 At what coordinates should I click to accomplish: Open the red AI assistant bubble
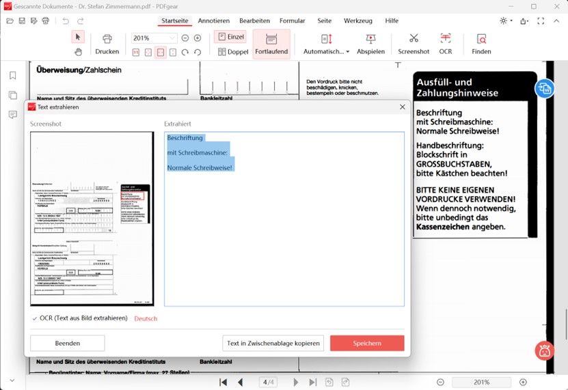545,350
